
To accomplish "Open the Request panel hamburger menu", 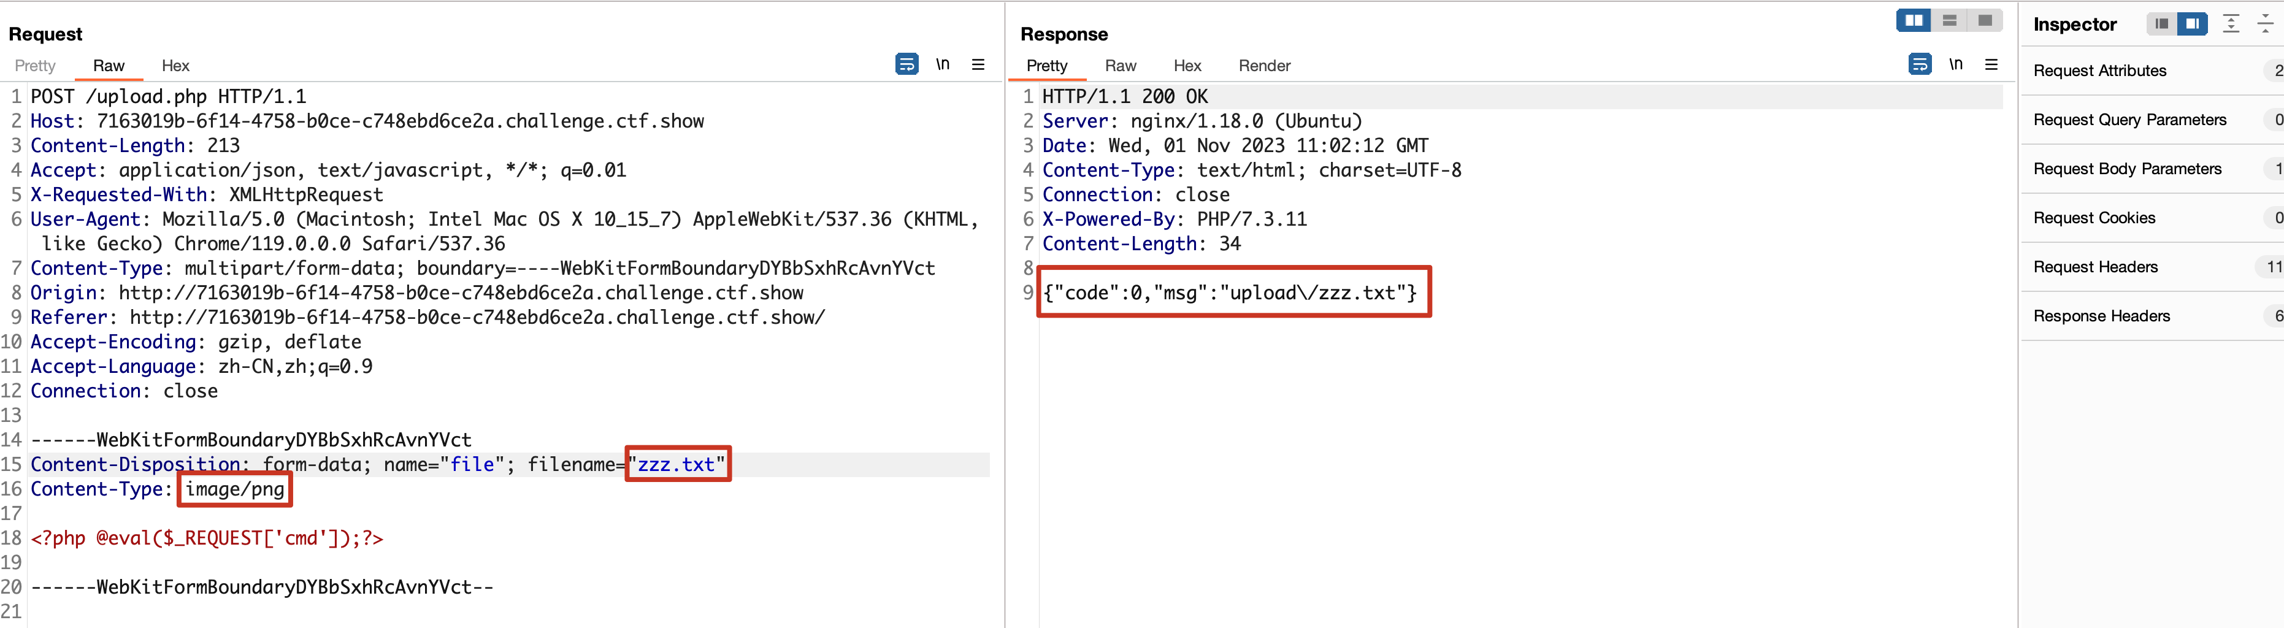I will pyautogui.click(x=978, y=64).
